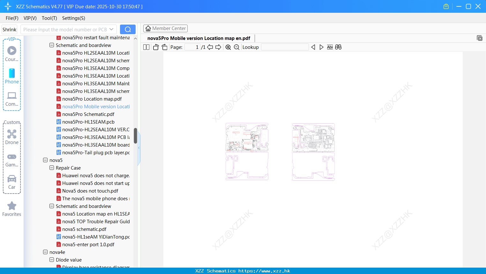Image resolution: width=486 pixels, height=274 pixels.
Task: Zoom out of the PDF
Action: pos(236,47)
